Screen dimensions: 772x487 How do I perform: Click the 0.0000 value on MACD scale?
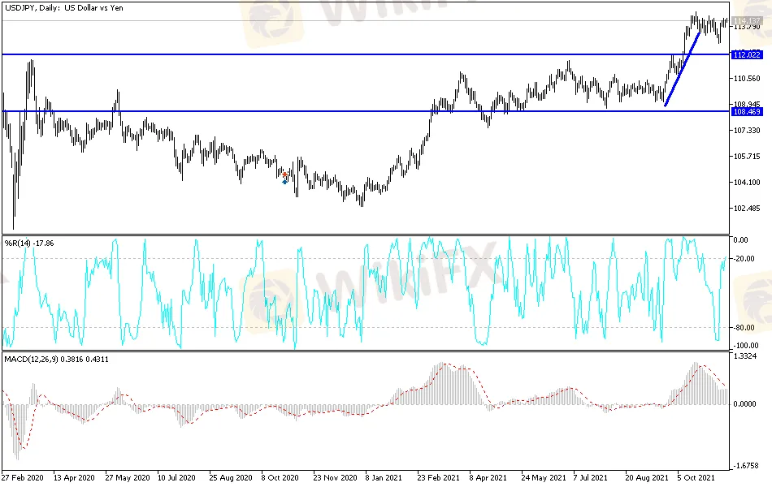pos(745,404)
